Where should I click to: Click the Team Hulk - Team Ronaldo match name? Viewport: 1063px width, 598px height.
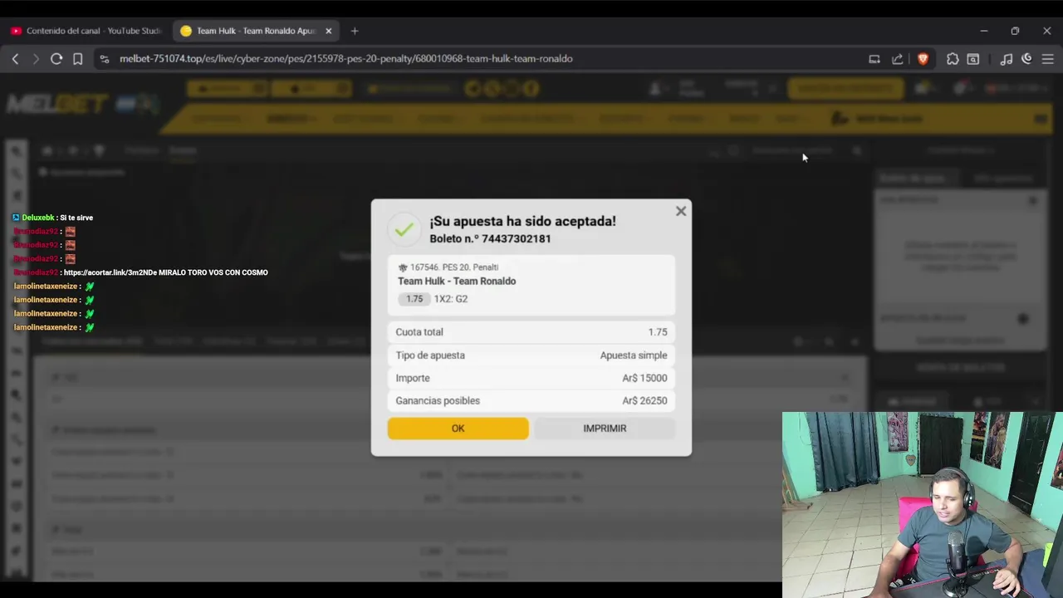457,281
